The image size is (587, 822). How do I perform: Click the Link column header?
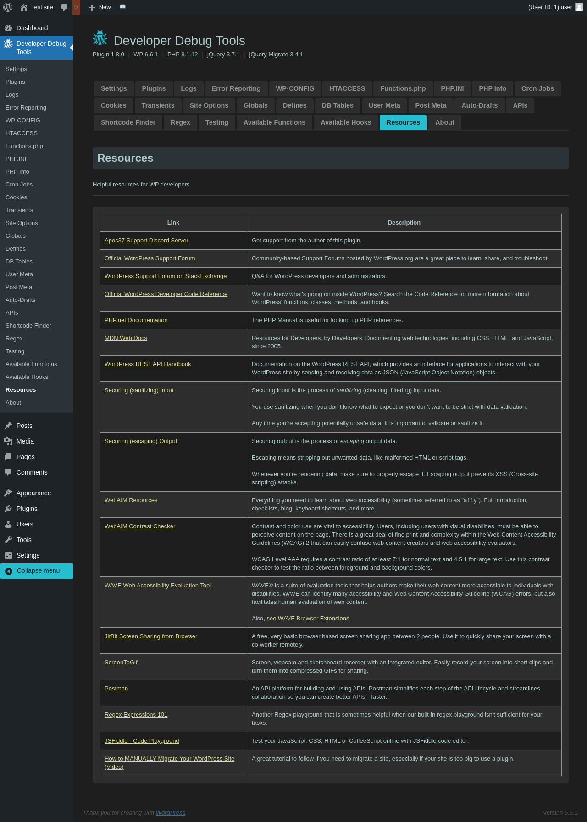pyautogui.click(x=173, y=223)
